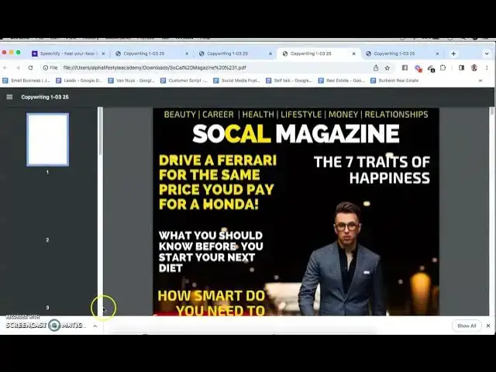Close the Speechify tab
This screenshot has width=496, height=372.
(103, 53)
